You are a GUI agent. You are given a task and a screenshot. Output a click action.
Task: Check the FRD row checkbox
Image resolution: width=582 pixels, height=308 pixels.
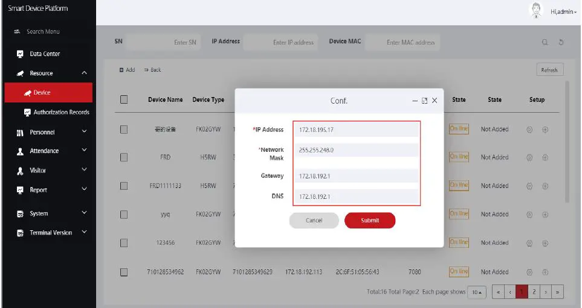point(124,157)
